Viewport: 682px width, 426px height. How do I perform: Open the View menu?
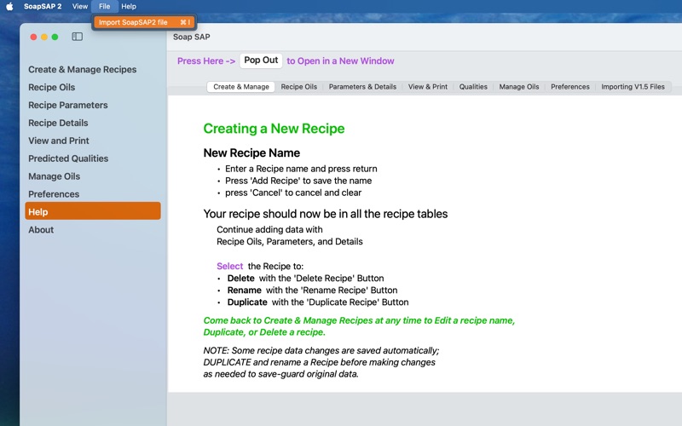[79, 6]
